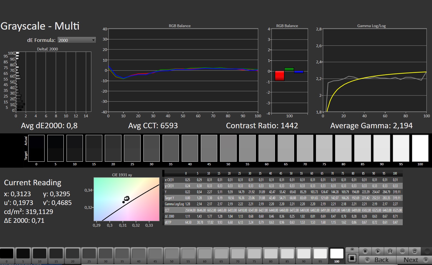Select the 75 gray patch selector button
The width and height of the screenshot is (432, 265).
coord(254,255)
